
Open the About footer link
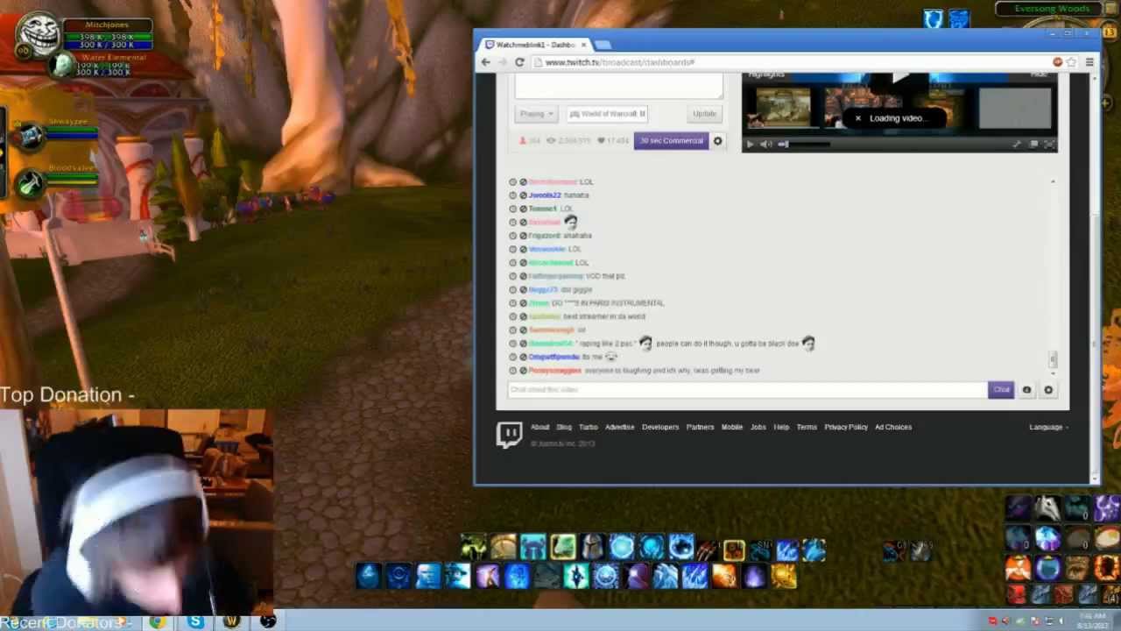point(539,428)
